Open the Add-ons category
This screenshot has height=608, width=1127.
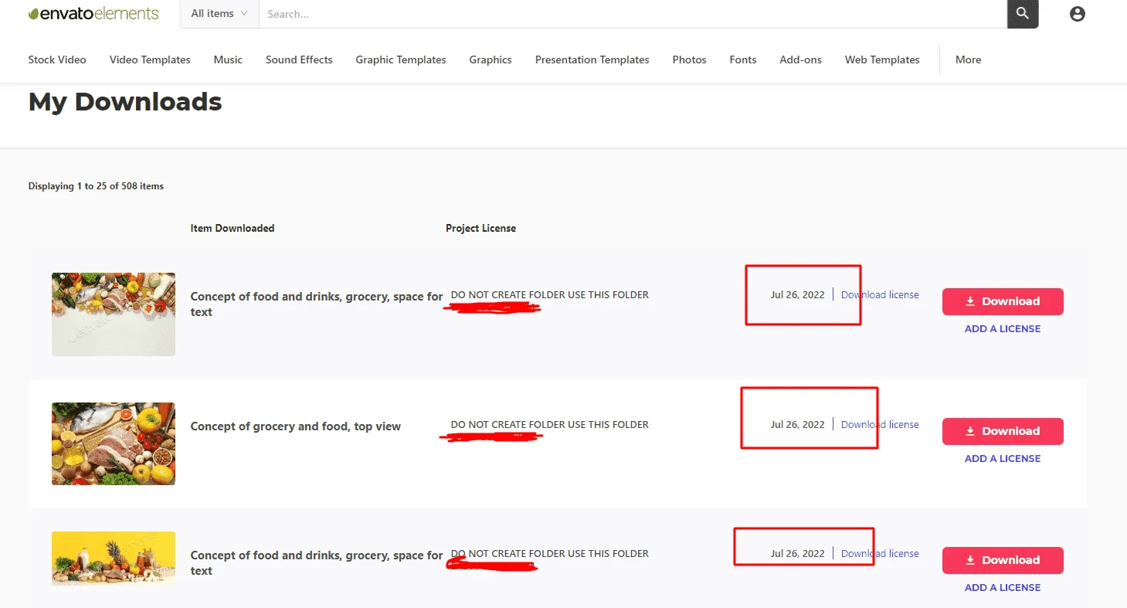pos(801,59)
